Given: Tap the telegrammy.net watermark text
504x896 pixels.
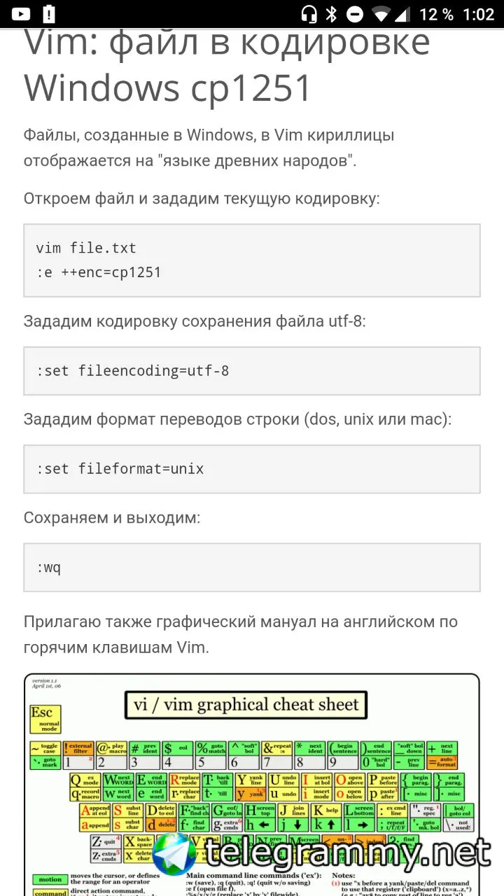Looking at the screenshot, I should (346, 854).
